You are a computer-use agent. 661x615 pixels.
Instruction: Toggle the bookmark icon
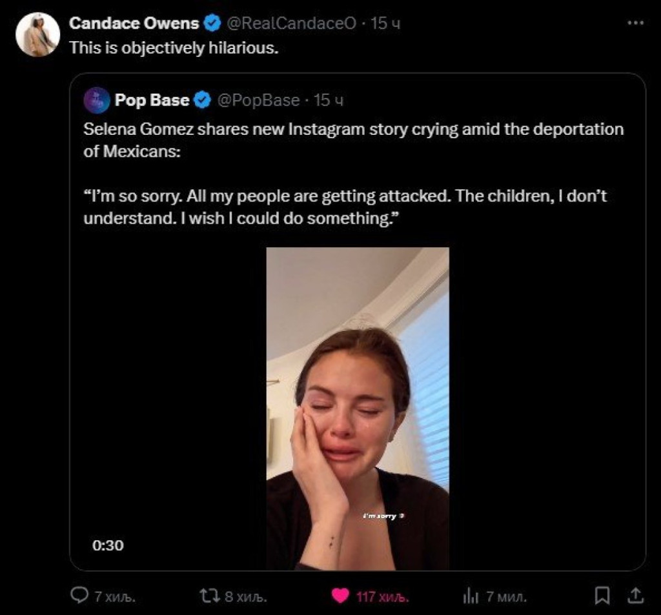point(602,596)
